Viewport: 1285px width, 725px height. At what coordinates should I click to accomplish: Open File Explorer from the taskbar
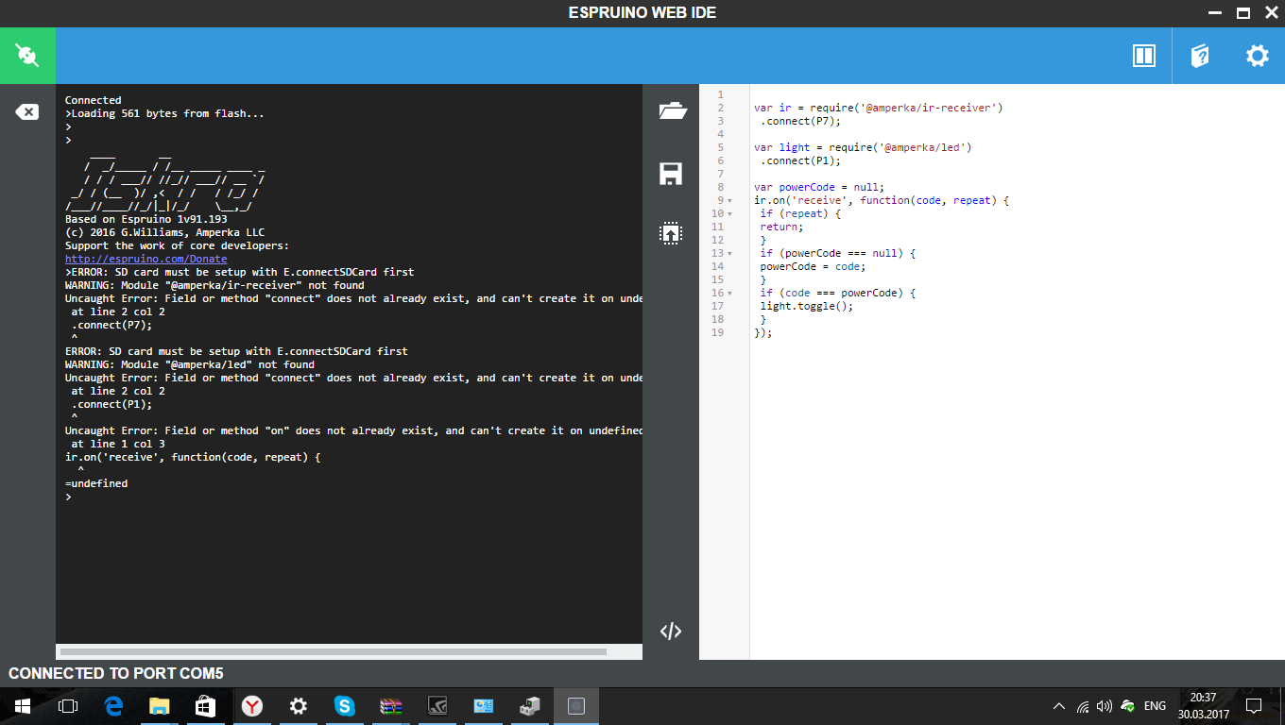tap(160, 706)
